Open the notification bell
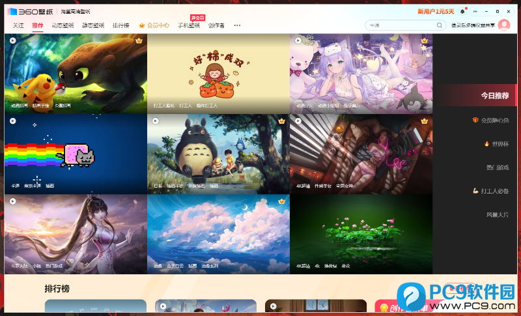Viewport: 521px width, 316px height. [x=462, y=12]
